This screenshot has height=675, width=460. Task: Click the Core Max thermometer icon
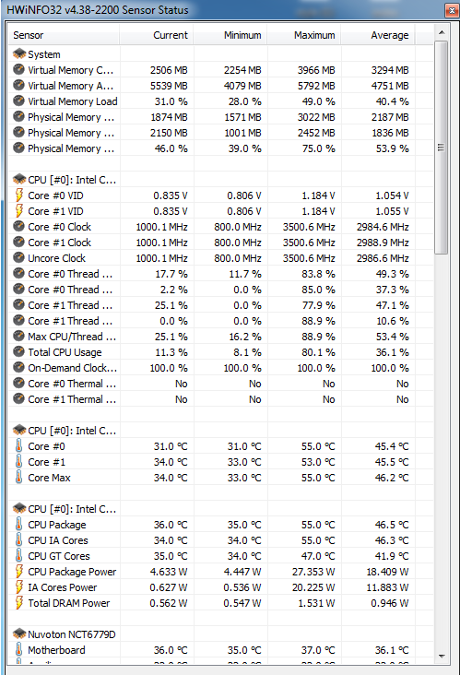click(18, 477)
